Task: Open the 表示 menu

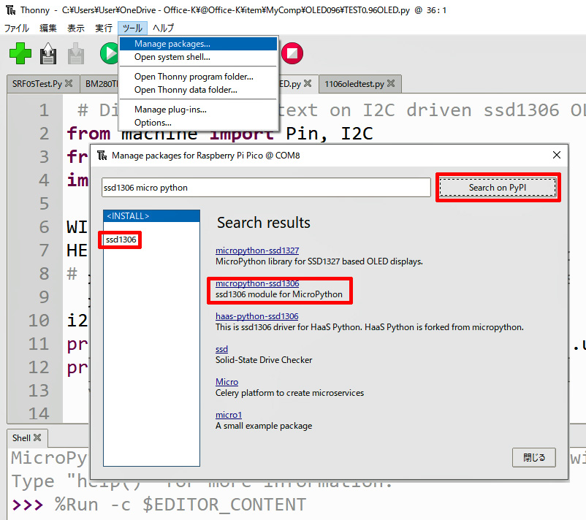Action: (76, 28)
